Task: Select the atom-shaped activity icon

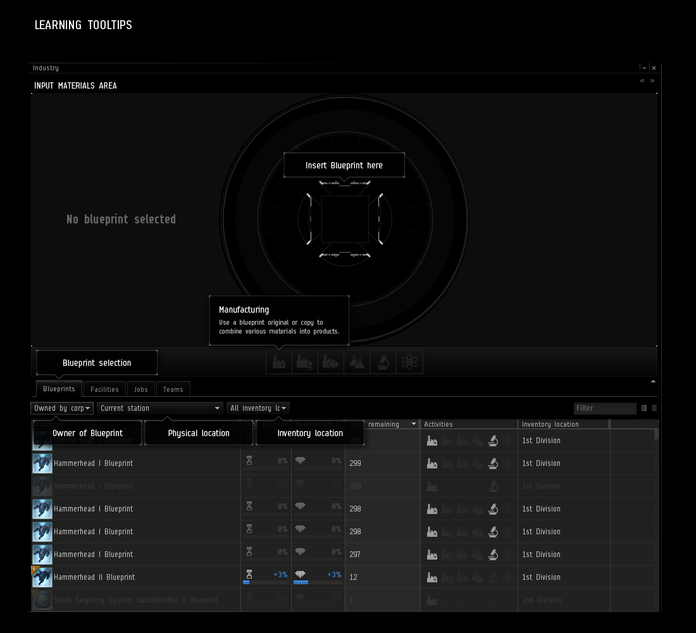Action: tap(409, 362)
